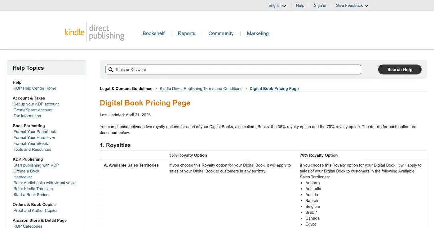Click Andorra in the territories list
The image size is (434, 228).
[312, 183]
